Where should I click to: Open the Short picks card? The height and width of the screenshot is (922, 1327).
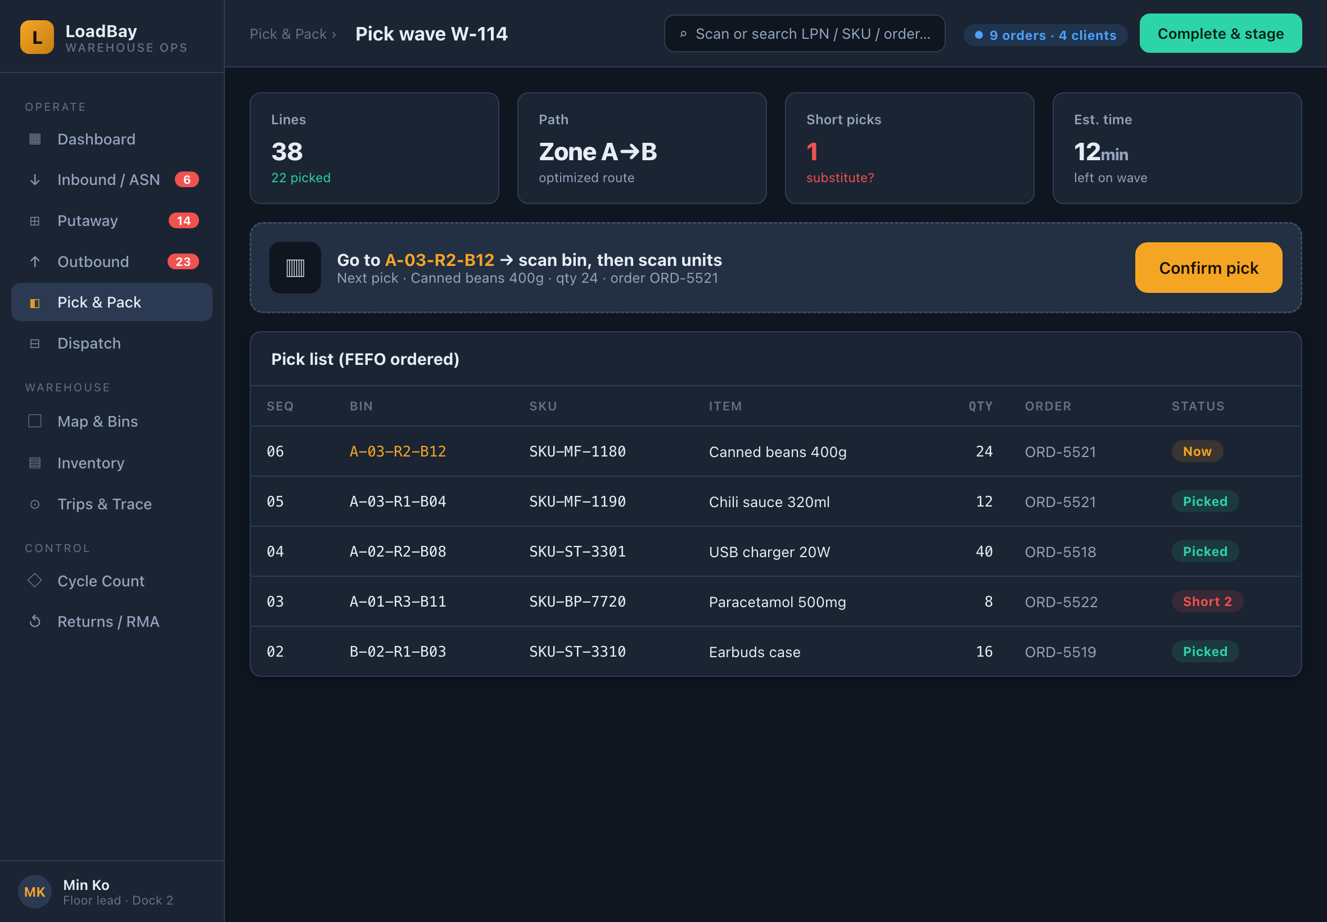click(x=909, y=148)
